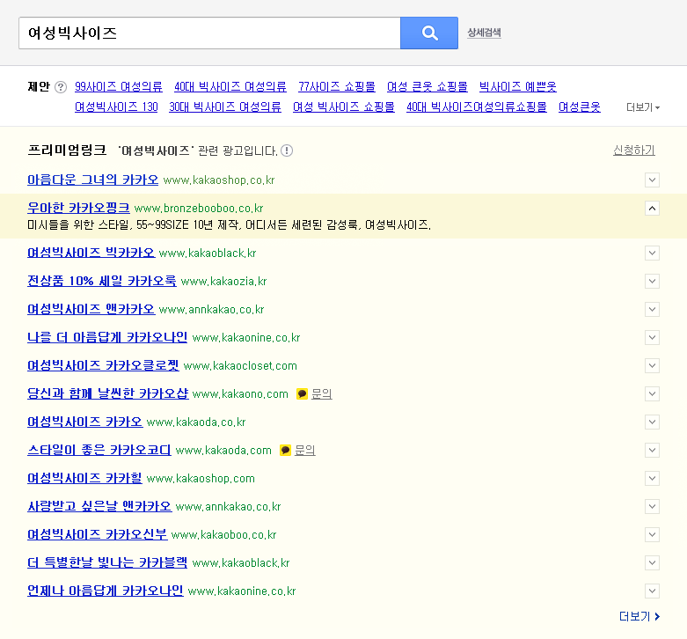Expand the 스타일이 좋은 카카오코디 row
The image size is (687, 639).
[652, 450]
